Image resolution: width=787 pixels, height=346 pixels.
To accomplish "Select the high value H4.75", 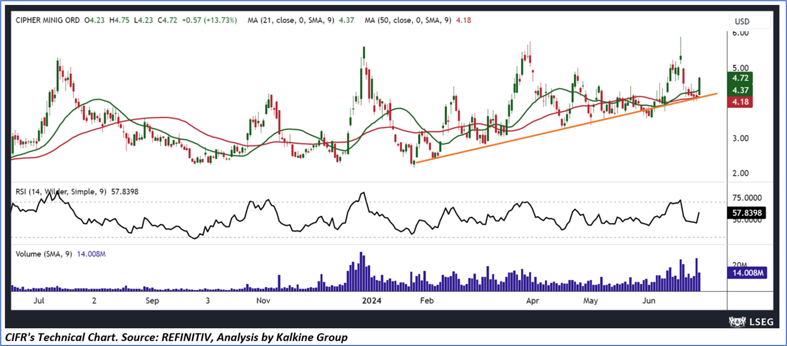I will 120,20.
